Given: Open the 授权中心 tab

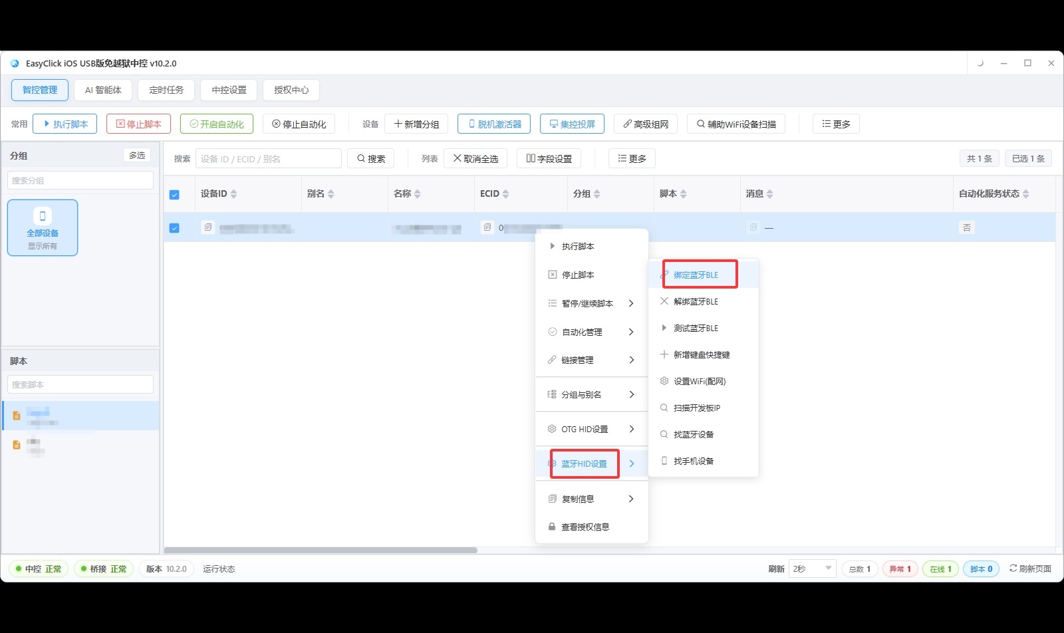Looking at the screenshot, I should coord(291,90).
